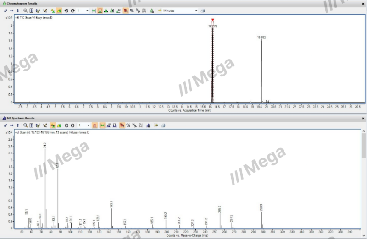The width and height of the screenshot is (367, 239).
Task: Open the Minutes units dropdown
Action: click(x=196, y=10)
